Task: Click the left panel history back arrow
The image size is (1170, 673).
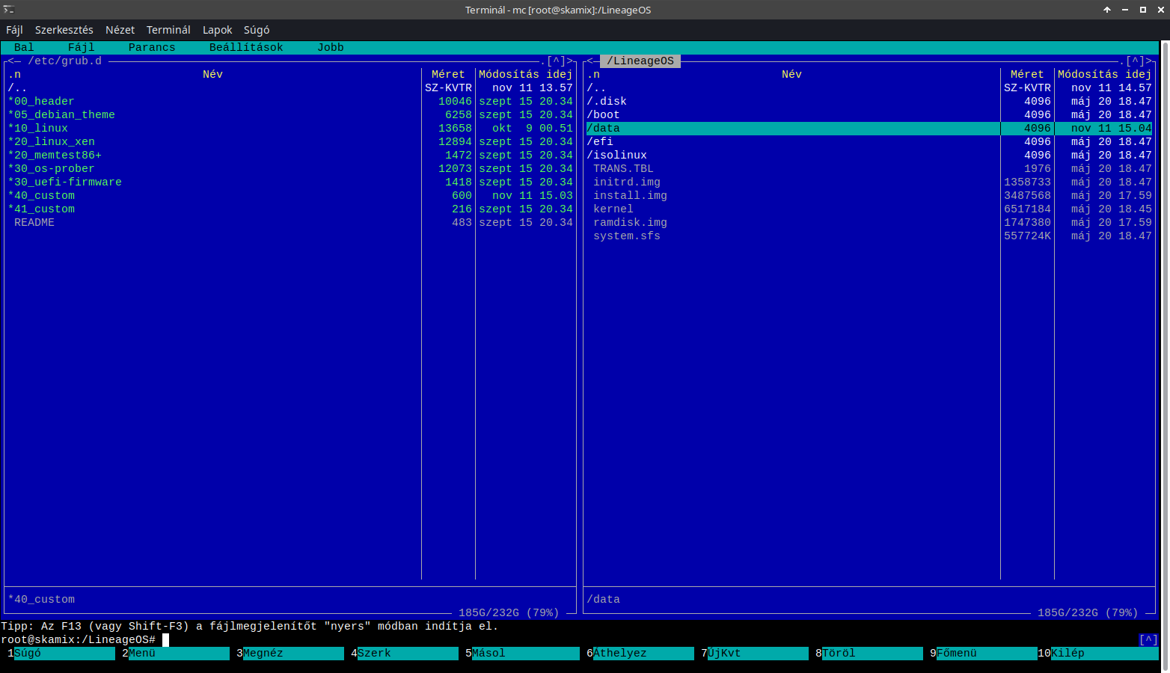Action: click(x=11, y=61)
